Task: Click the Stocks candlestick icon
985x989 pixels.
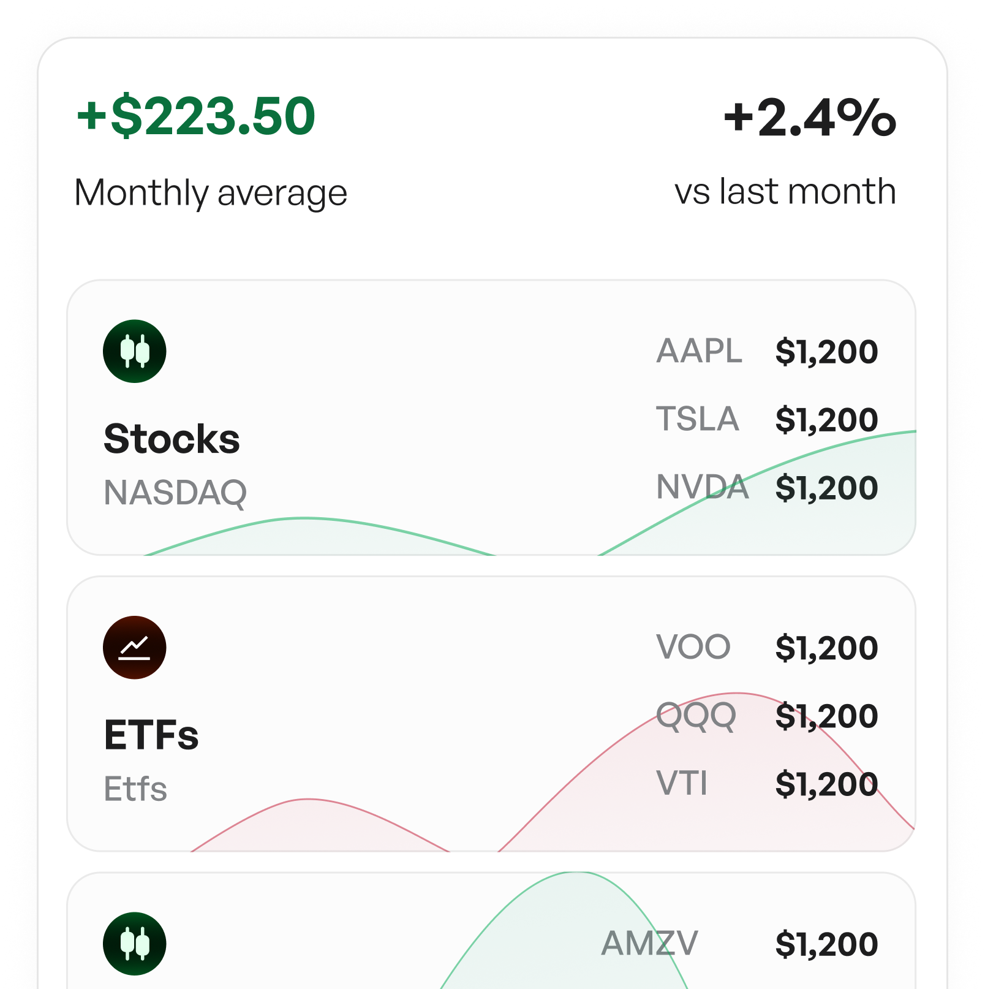Action: (134, 351)
